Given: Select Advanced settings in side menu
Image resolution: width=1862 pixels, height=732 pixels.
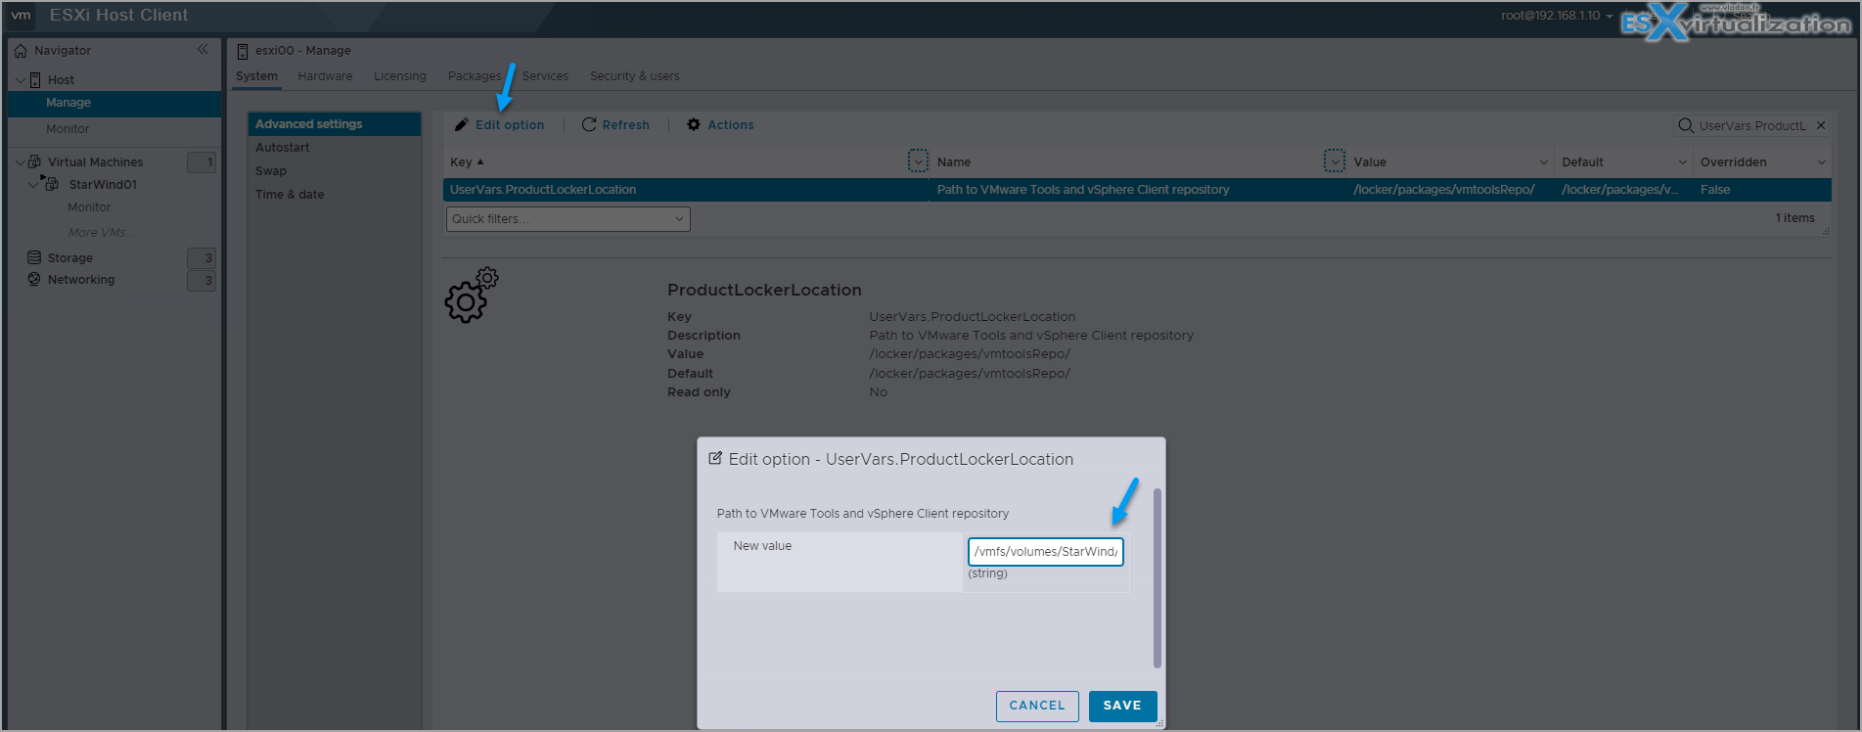Looking at the screenshot, I should click(334, 124).
